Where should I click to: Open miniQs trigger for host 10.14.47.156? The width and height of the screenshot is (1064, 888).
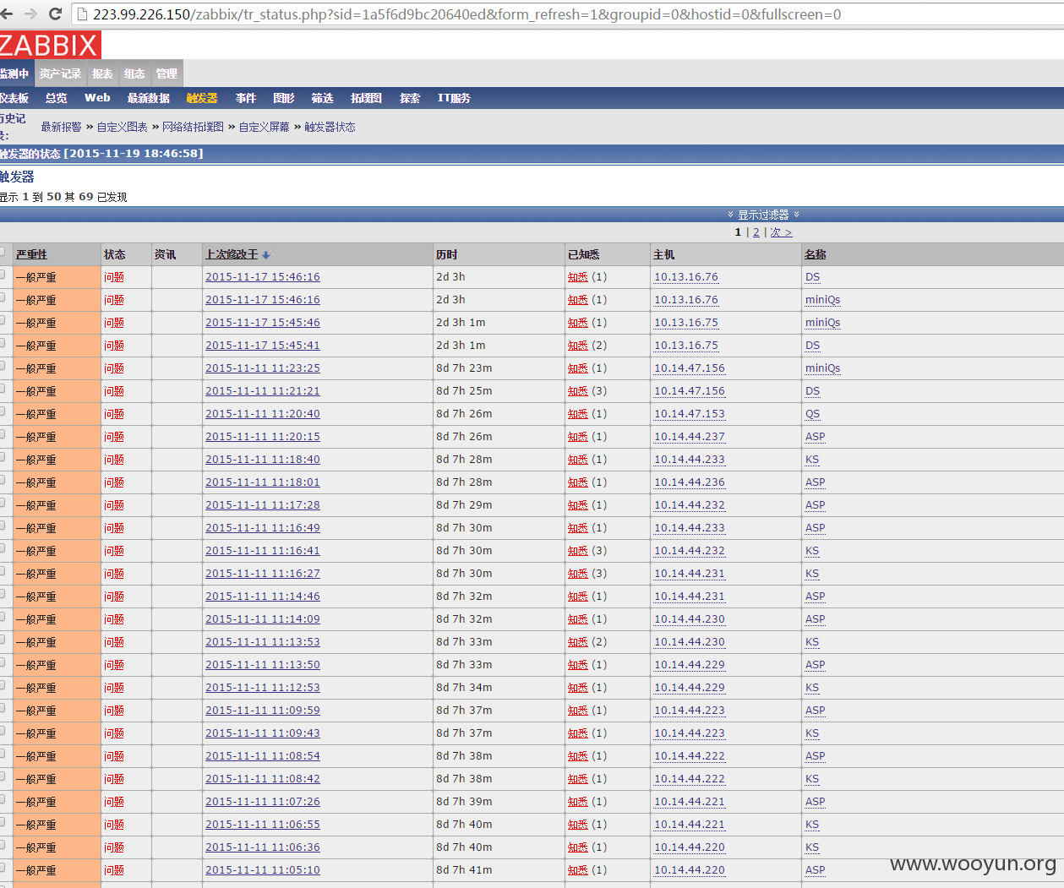pos(823,368)
